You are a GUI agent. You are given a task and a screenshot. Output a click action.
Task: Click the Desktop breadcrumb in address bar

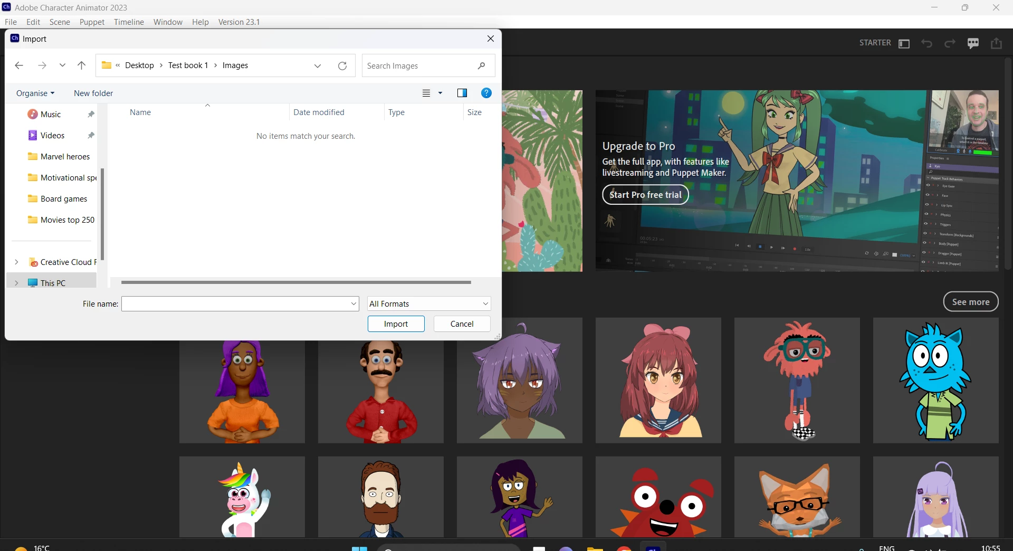coord(139,65)
